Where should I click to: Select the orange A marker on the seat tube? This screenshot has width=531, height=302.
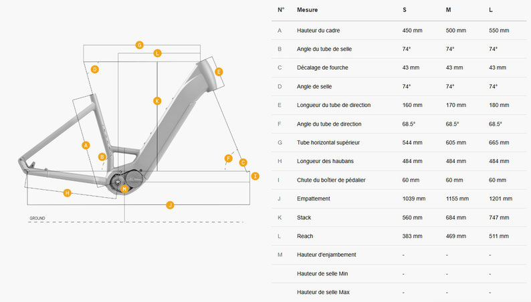[86, 145]
